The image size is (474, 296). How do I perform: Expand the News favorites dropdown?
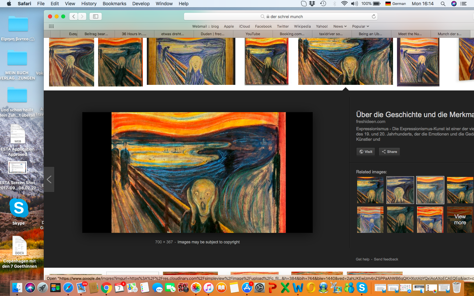pyautogui.click(x=340, y=26)
